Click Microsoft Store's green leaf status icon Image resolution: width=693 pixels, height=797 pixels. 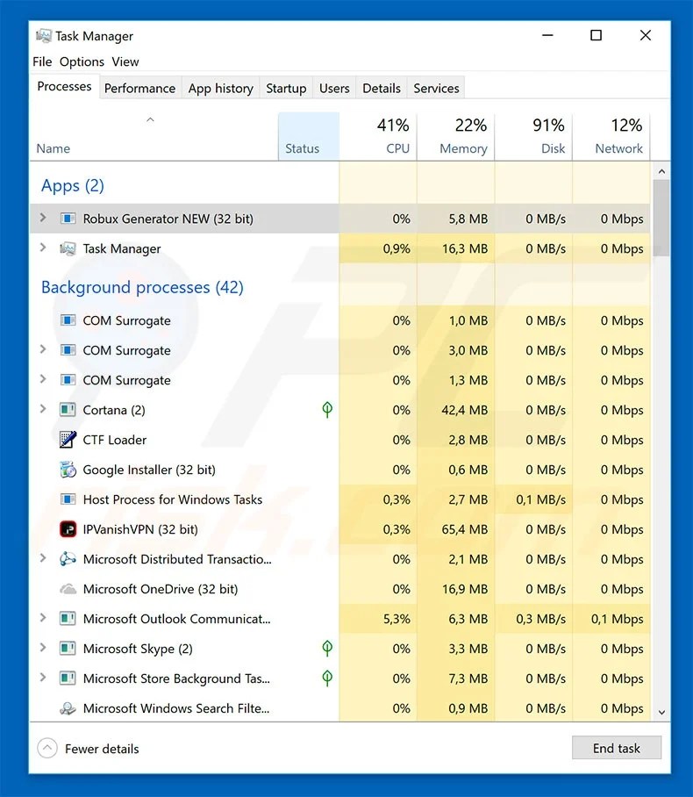click(327, 678)
